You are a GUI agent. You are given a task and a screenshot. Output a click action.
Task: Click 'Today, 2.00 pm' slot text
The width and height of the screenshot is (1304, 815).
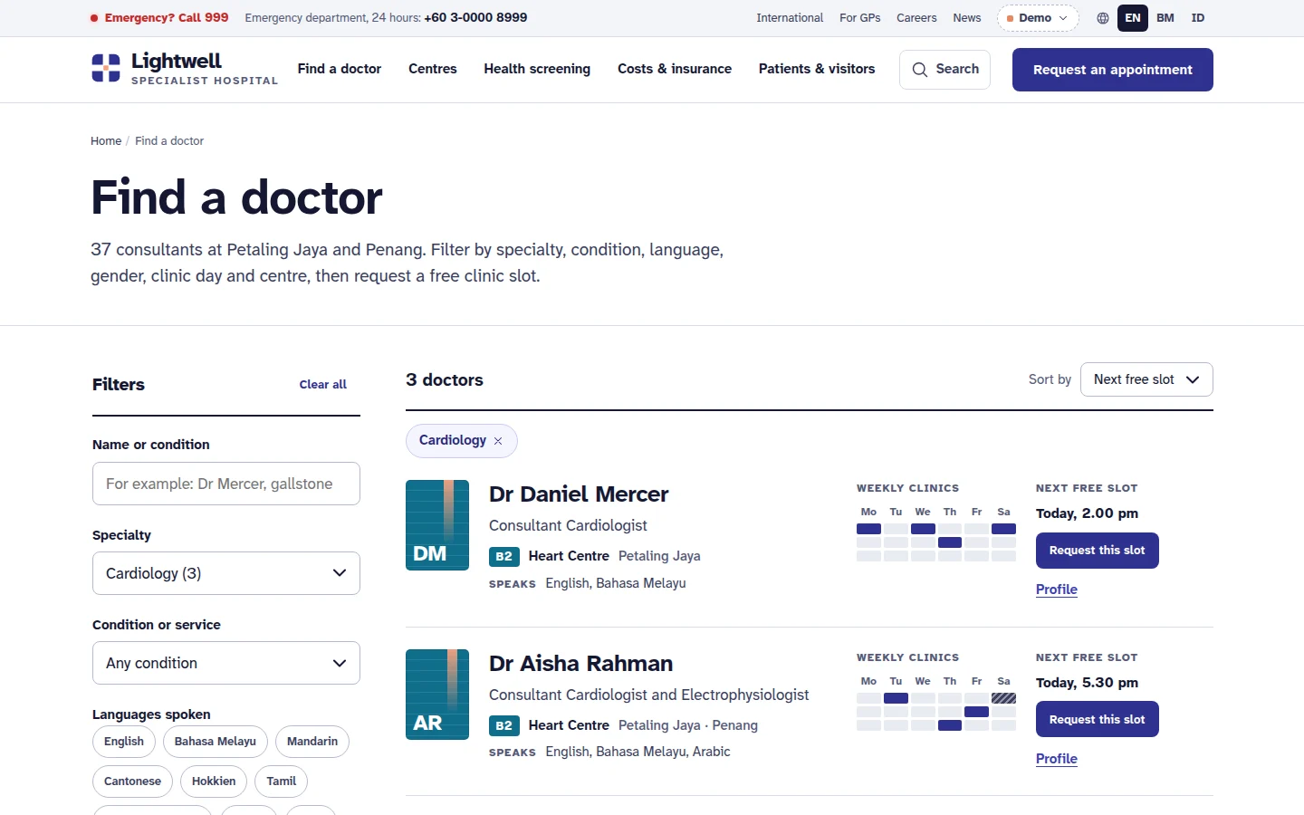(1087, 513)
